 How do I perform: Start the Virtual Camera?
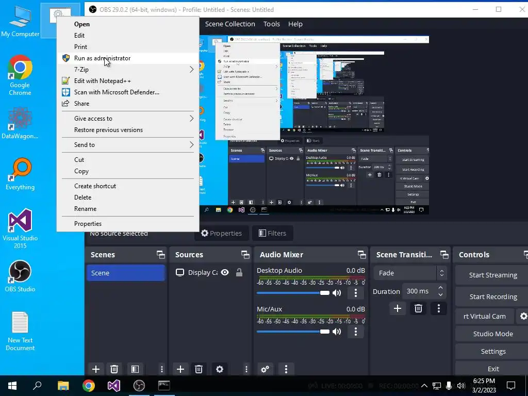tap(485, 316)
